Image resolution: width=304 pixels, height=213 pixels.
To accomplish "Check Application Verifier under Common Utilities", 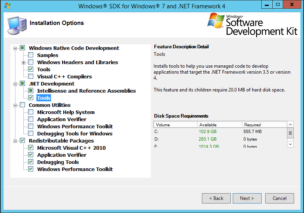I will click(31, 119).
